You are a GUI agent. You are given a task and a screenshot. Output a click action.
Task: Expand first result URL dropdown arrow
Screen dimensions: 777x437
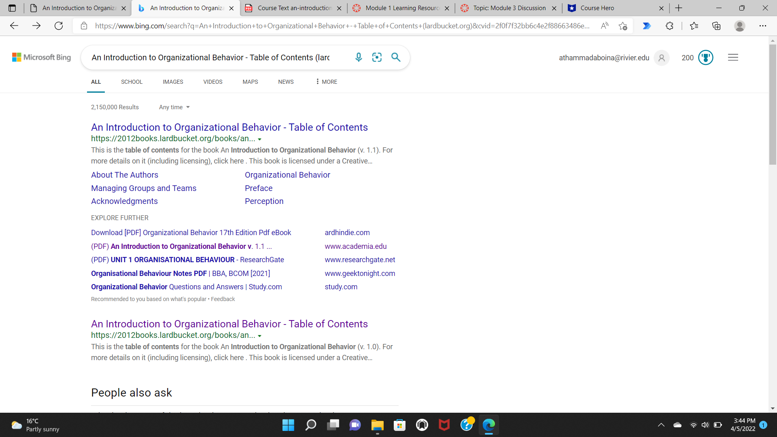[x=259, y=139]
